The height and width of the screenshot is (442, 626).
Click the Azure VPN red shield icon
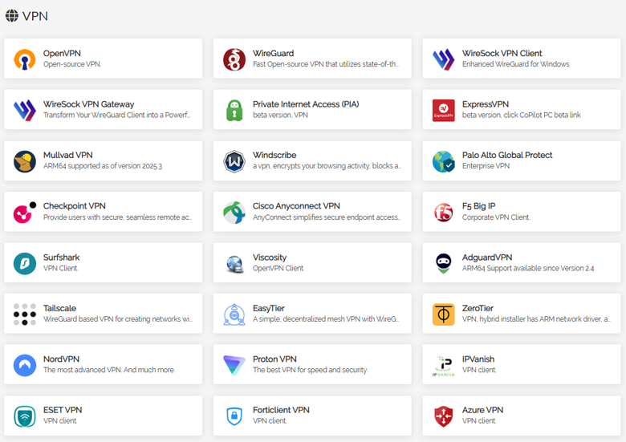tap(443, 416)
